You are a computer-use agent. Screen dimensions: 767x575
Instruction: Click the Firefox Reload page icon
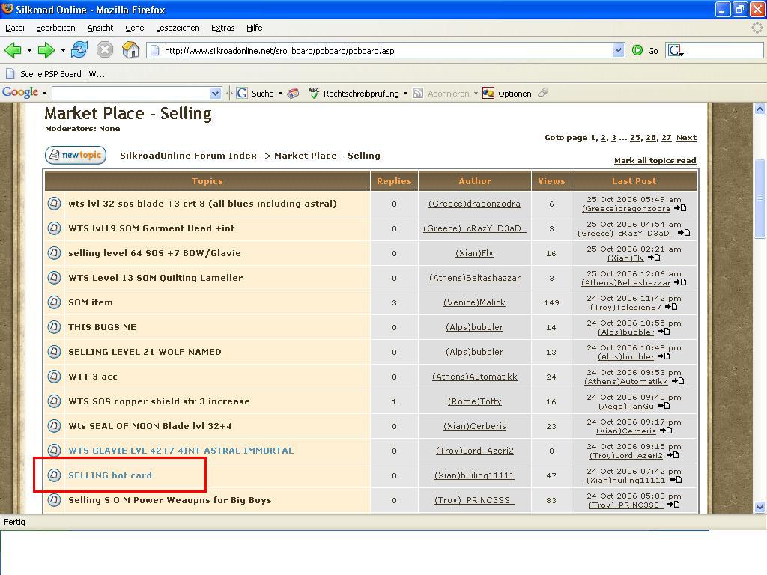79,50
